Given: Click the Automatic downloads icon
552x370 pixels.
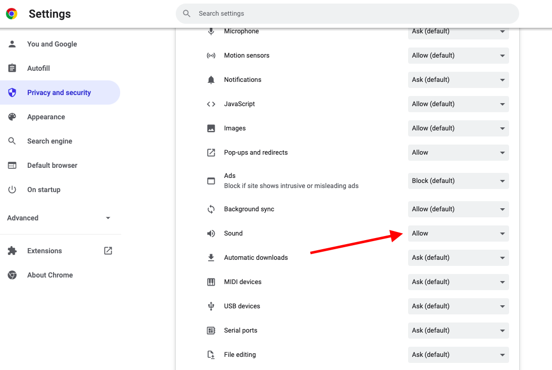Looking at the screenshot, I should coord(211,257).
